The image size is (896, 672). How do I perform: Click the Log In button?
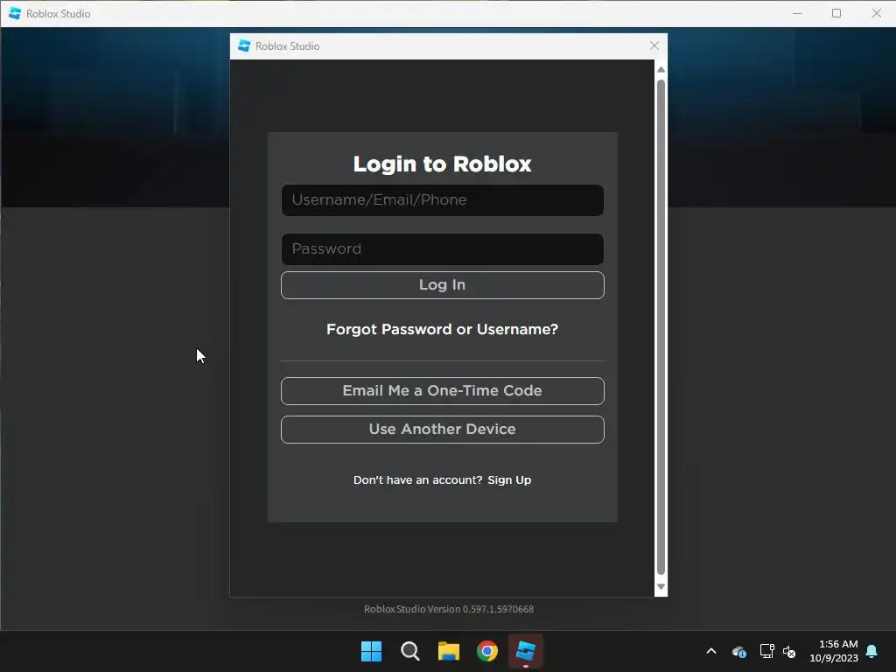point(442,285)
